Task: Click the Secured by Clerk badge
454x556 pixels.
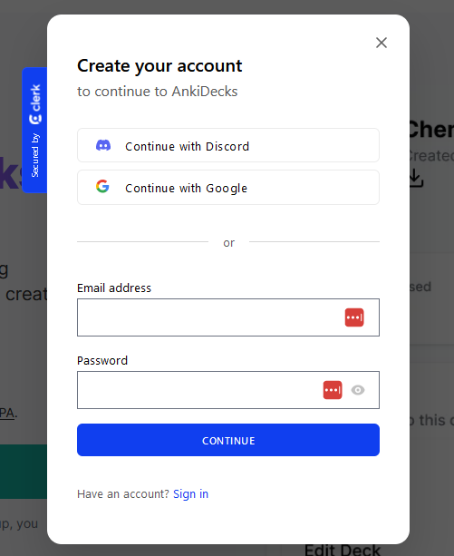Action: (34, 130)
